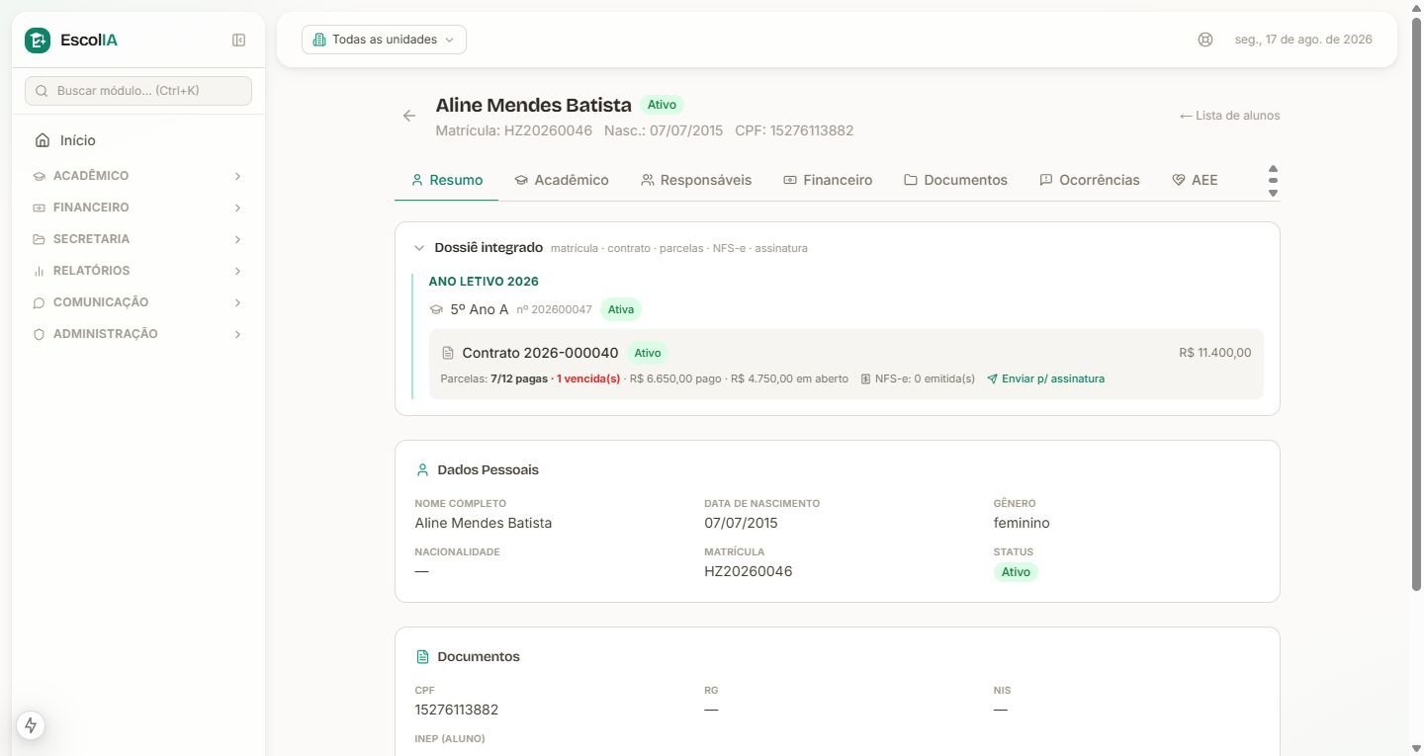Screen dimensions: 1424x756
Task: Click the document icon beside Contrato 2026-000040
Action: (448, 353)
